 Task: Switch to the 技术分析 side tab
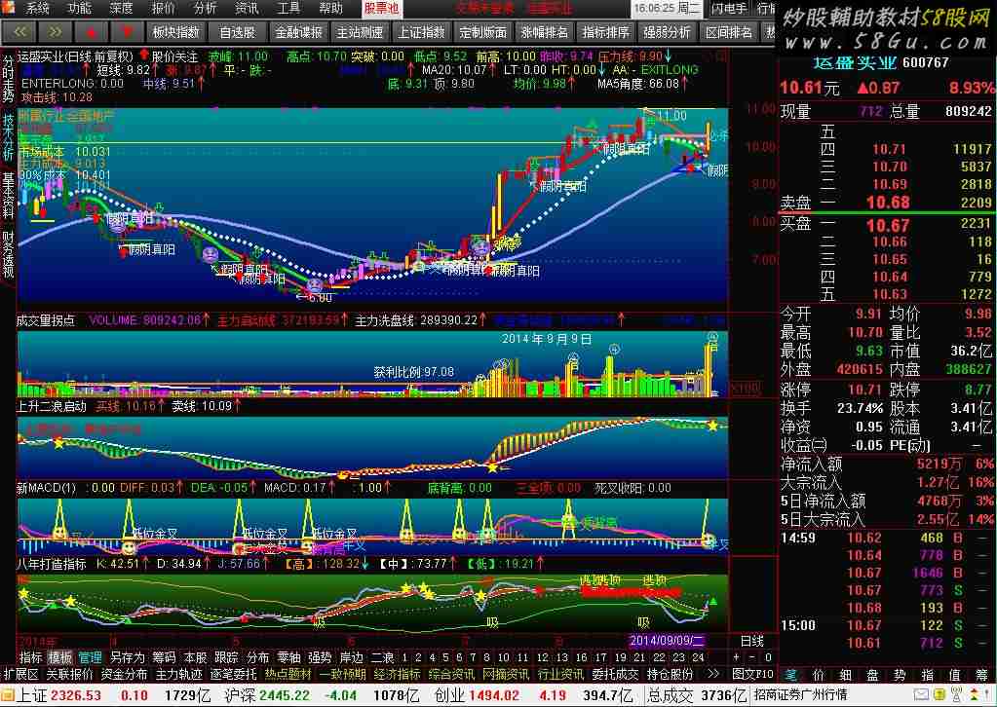[x=8, y=136]
